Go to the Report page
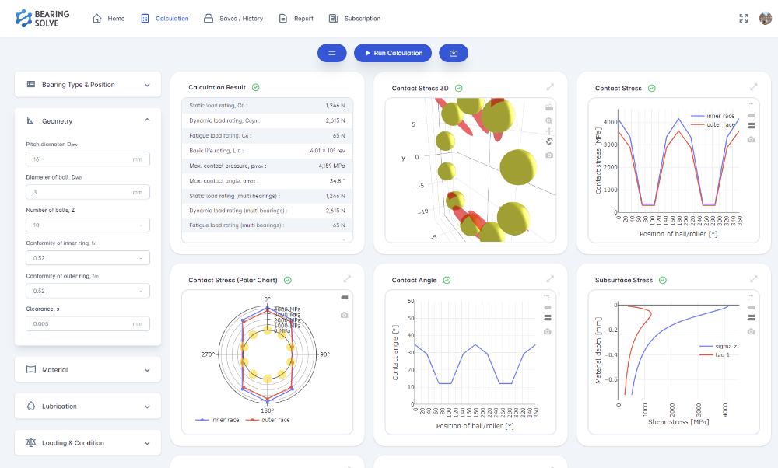 pos(296,19)
